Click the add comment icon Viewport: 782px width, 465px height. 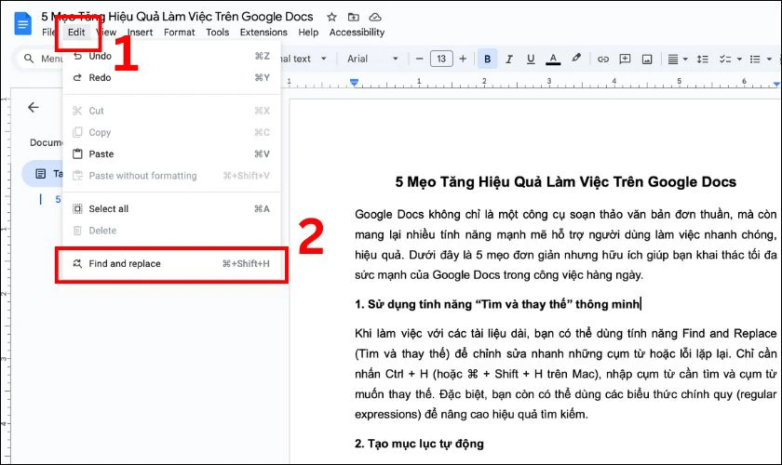(625, 59)
